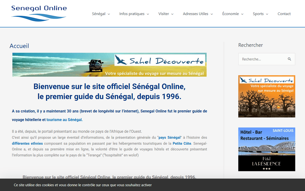Viewport: 305px width, 191px height.
Task: Expand the Infos pratiques dropdown chevron
Action: 148,14
